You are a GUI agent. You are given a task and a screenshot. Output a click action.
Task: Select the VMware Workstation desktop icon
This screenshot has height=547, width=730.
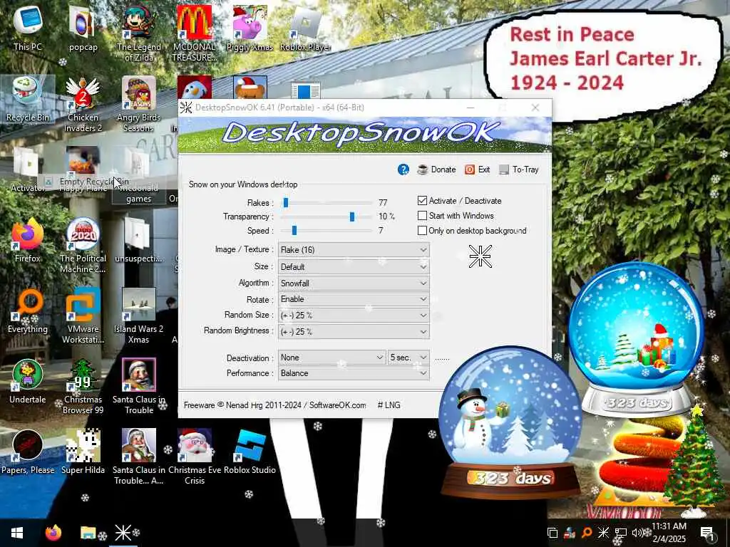click(x=83, y=316)
